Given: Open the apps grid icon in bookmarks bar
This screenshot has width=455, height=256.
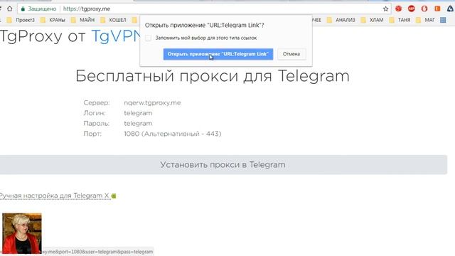Looking at the screenshot, I should click(x=443, y=20).
